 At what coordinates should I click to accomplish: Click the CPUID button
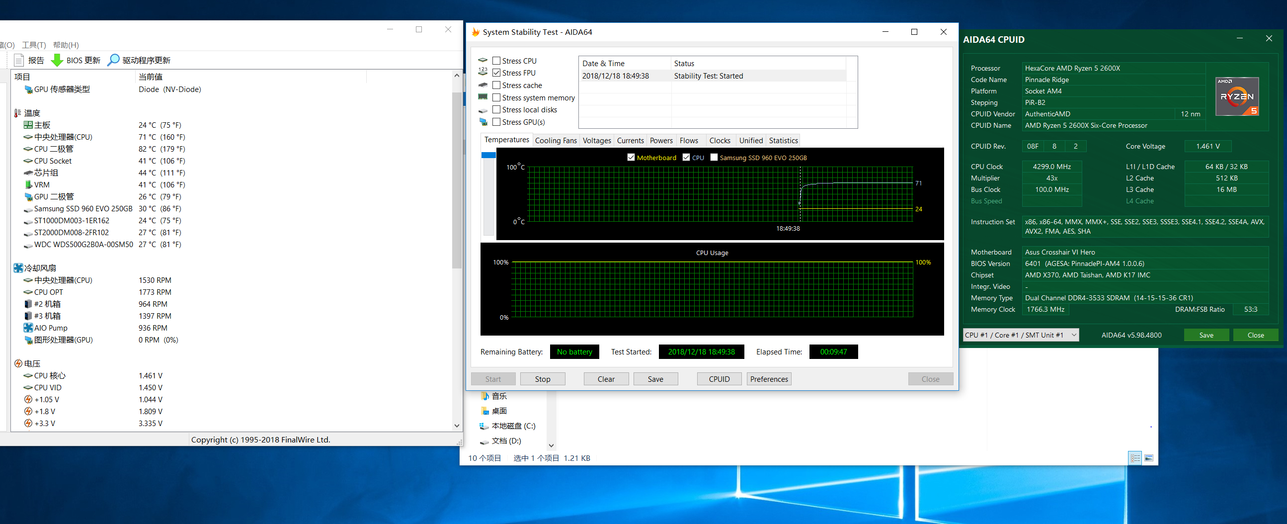pyautogui.click(x=719, y=379)
